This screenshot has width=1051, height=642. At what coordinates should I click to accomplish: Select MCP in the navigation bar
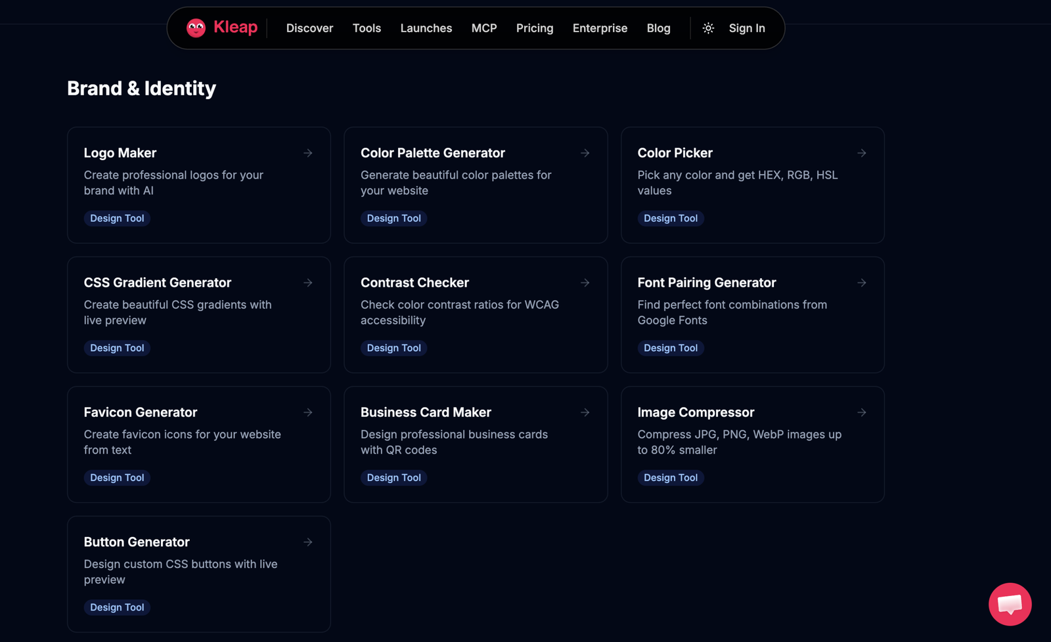coord(484,28)
